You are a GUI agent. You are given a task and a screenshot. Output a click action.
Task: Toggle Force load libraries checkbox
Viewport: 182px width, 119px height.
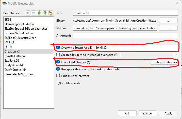tap(58, 62)
